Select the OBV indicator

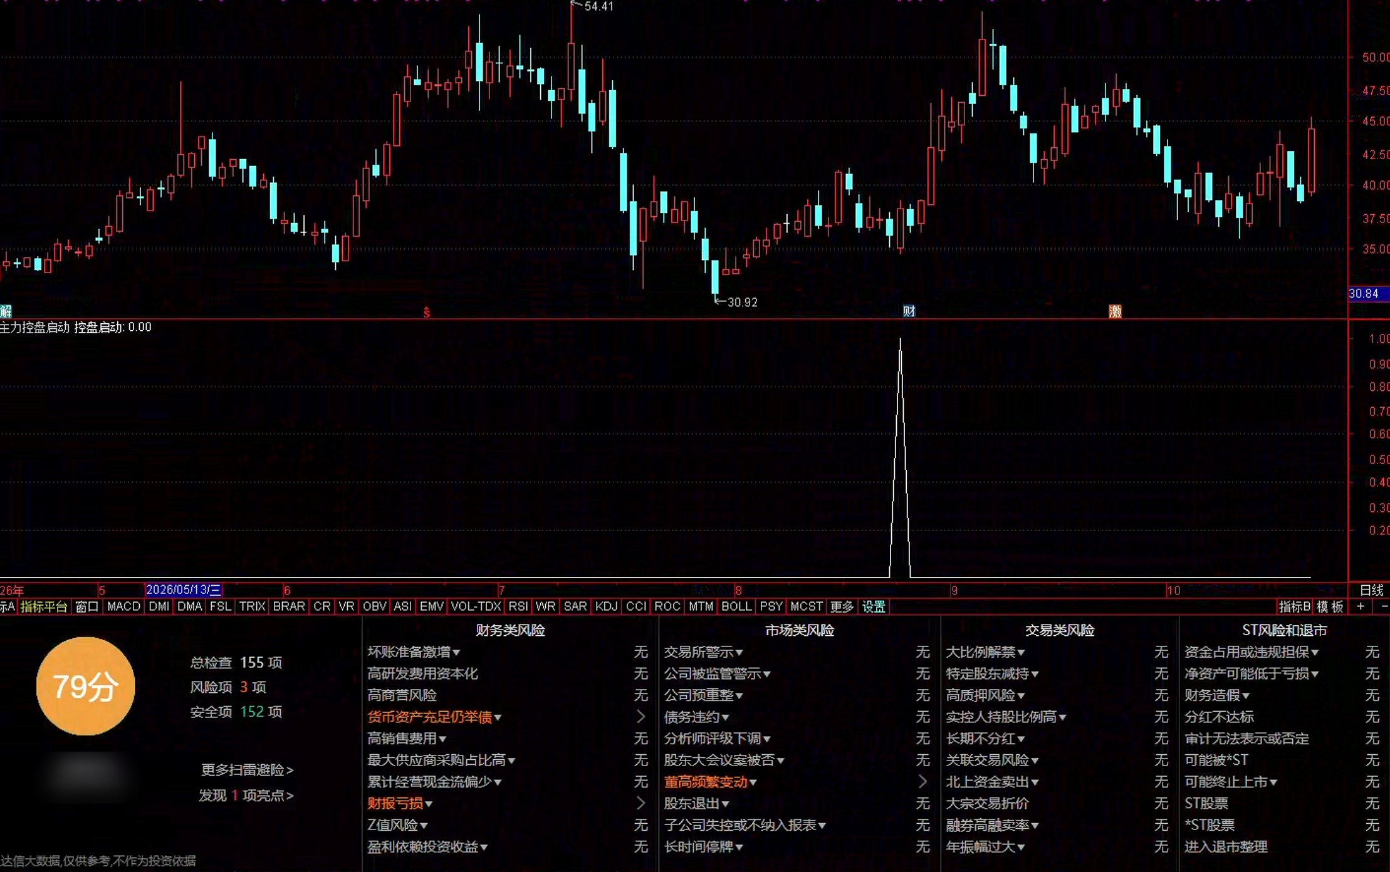(x=374, y=606)
